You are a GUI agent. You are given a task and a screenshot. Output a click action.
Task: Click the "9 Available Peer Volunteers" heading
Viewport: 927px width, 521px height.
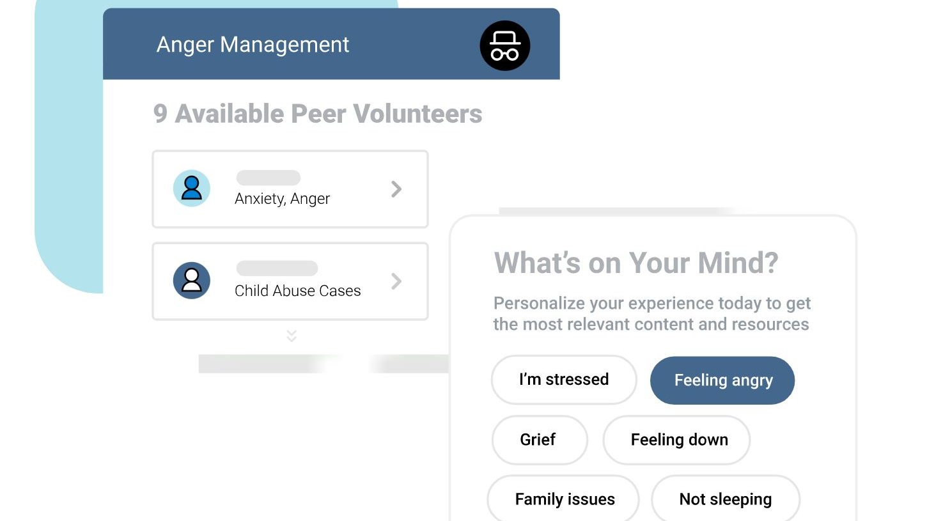[318, 114]
